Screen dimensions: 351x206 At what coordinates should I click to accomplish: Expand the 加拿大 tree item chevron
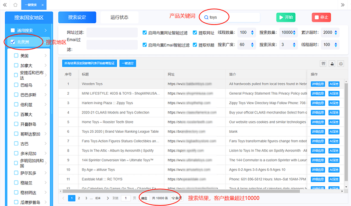[x=46, y=65]
